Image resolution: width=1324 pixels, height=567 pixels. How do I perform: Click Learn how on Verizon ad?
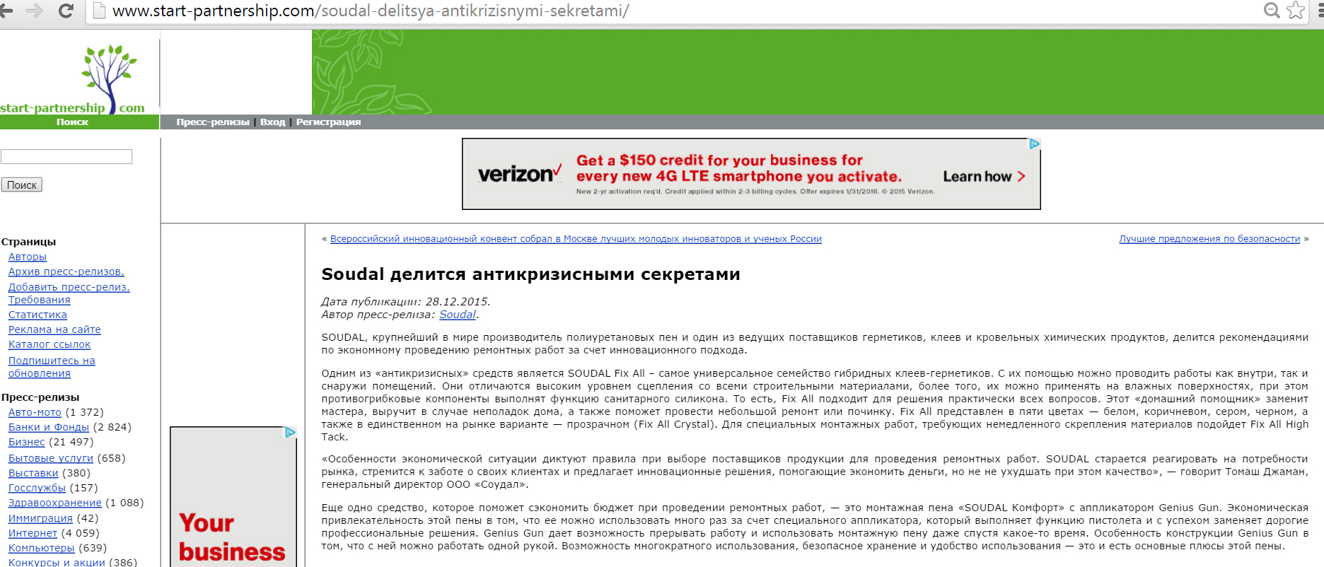coord(984,177)
